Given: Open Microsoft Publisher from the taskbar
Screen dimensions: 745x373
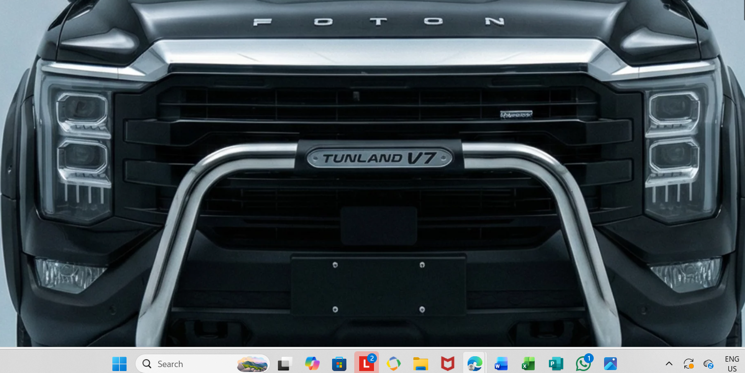Looking at the screenshot, I should [556, 364].
